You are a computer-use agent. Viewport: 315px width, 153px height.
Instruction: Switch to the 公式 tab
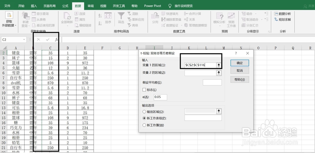65,6
